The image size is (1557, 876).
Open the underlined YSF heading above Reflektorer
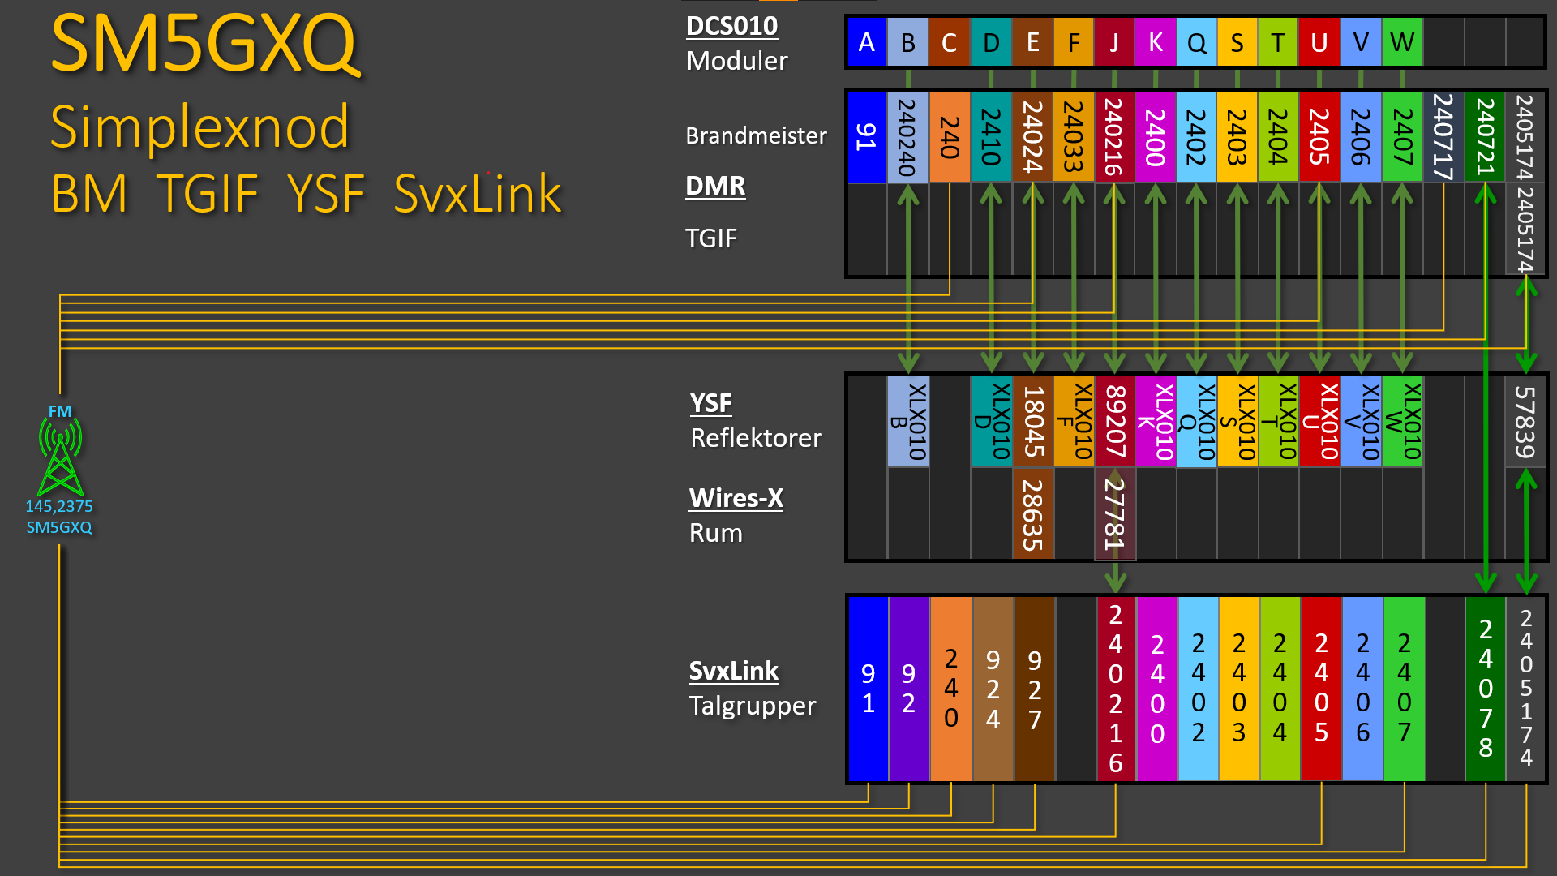[710, 403]
